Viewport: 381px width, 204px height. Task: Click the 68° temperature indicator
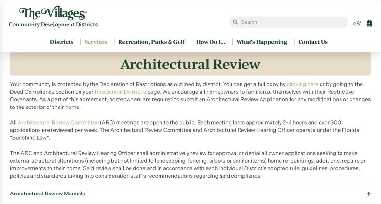(357, 23)
